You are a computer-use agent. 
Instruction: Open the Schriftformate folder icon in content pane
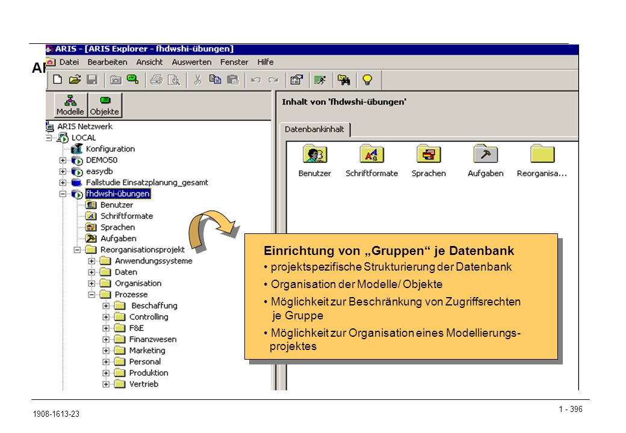pyautogui.click(x=372, y=154)
